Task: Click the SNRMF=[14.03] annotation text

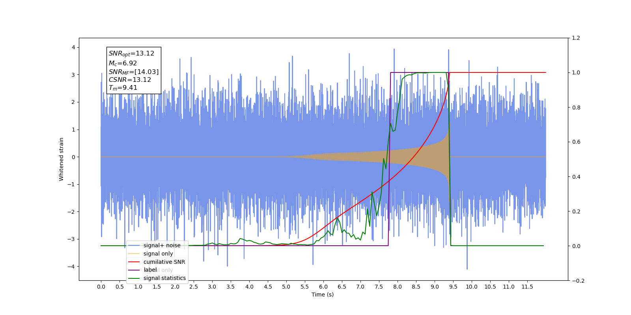Action: coord(134,72)
